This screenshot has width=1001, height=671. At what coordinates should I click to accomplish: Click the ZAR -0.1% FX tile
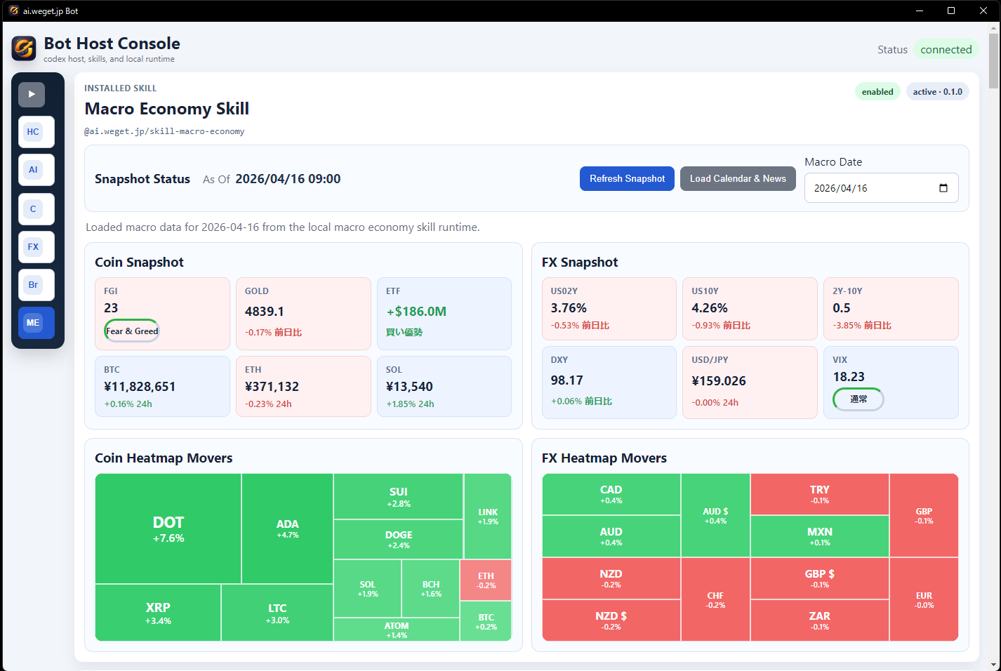(x=820, y=620)
